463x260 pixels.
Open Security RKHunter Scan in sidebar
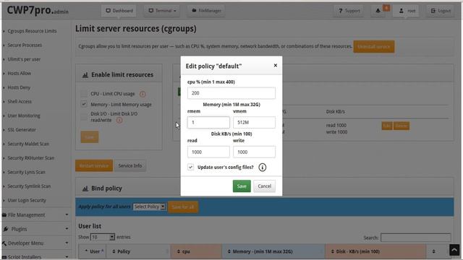pyautogui.click(x=30, y=158)
